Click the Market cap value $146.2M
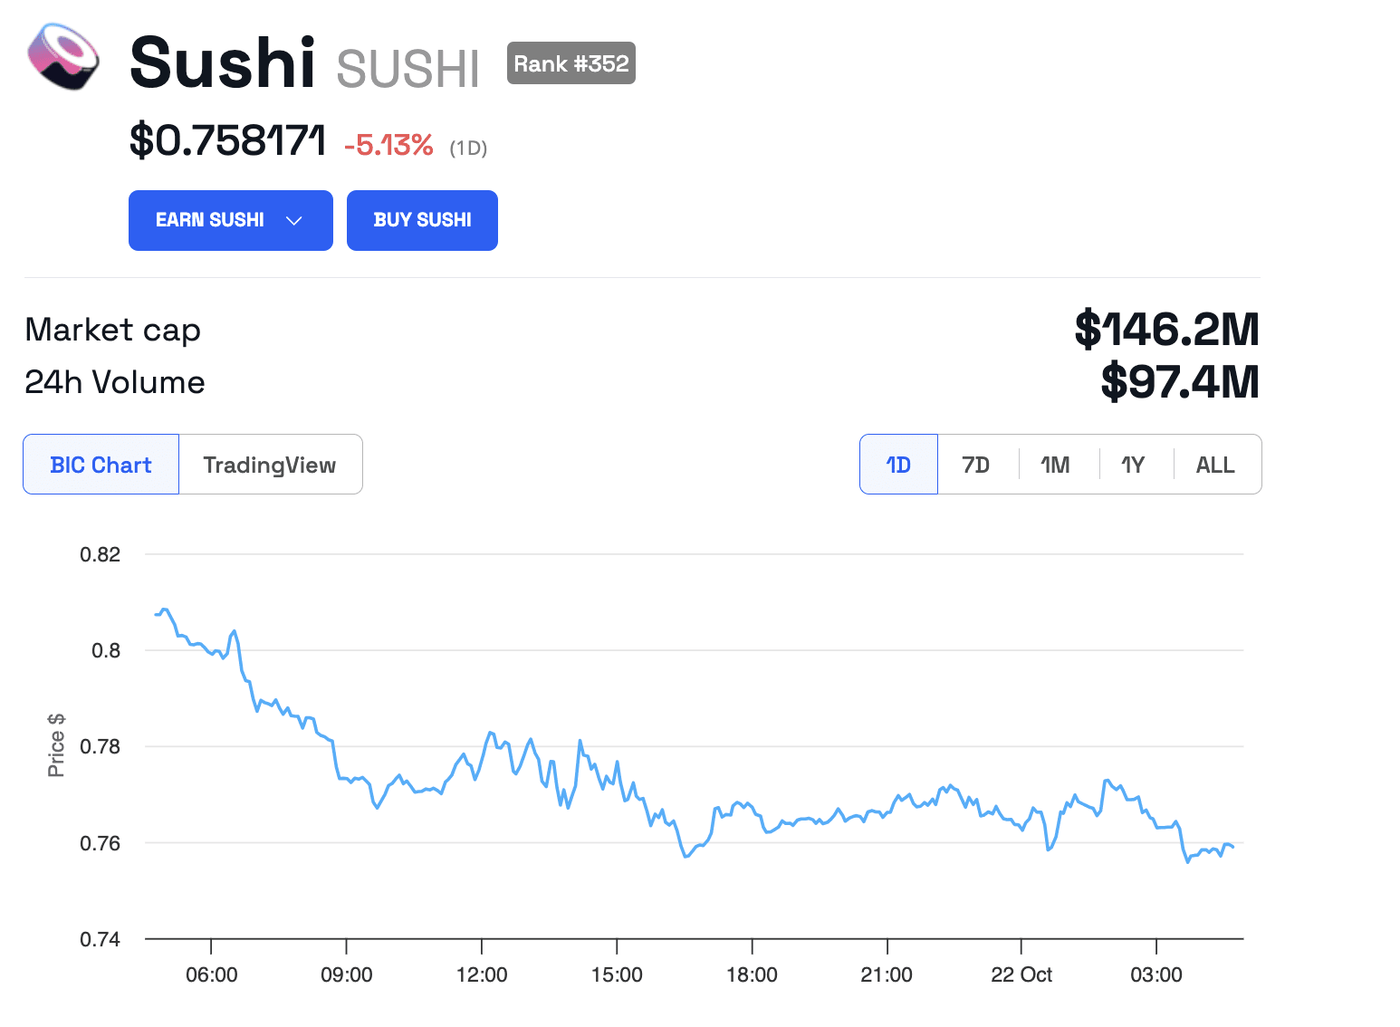The height and width of the screenshot is (1027, 1400). pos(1167,330)
